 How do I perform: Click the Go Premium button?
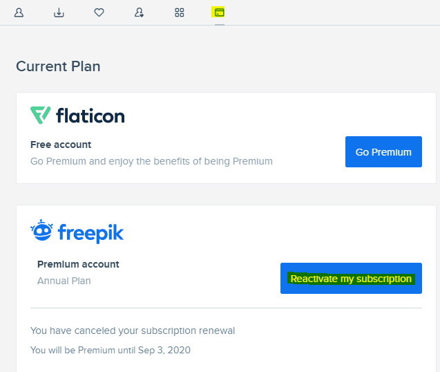point(383,152)
